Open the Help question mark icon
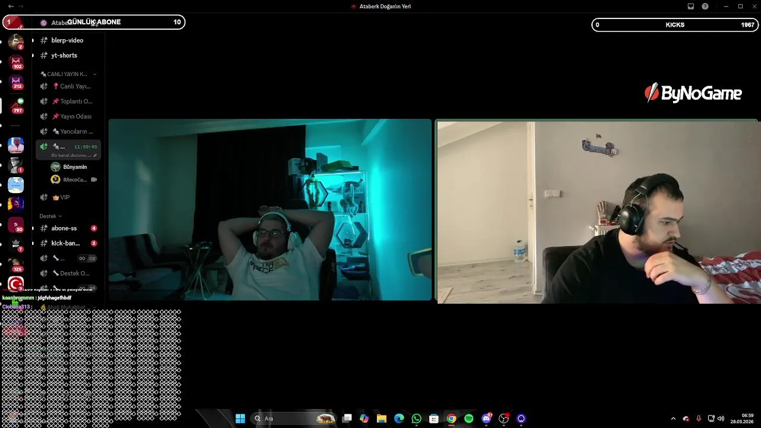Screen dimensions: 761x428 pyautogui.click(x=705, y=7)
